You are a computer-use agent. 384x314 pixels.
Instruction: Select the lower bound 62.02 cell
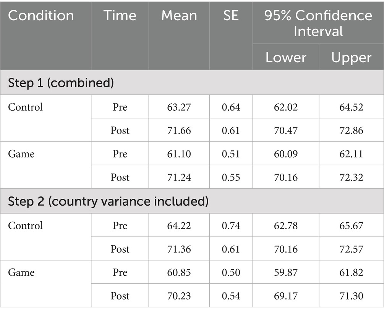coord(286,107)
